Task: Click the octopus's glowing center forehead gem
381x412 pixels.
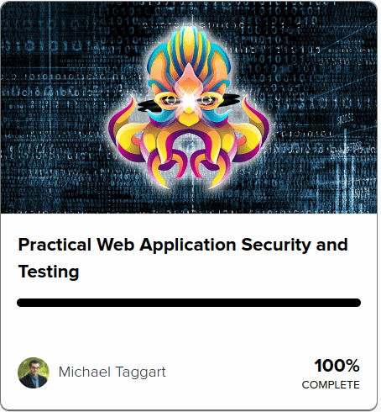Action: pos(189,100)
